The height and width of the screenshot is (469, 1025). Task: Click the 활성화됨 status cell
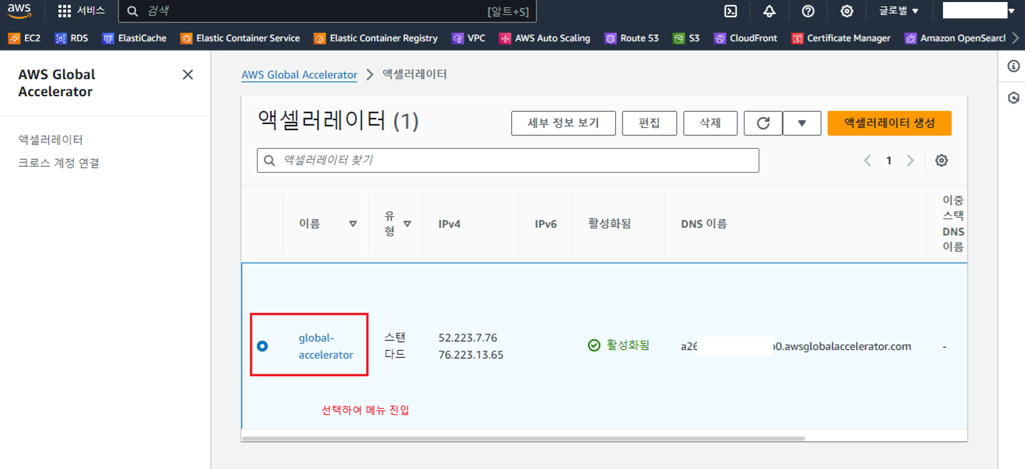[x=619, y=345]
